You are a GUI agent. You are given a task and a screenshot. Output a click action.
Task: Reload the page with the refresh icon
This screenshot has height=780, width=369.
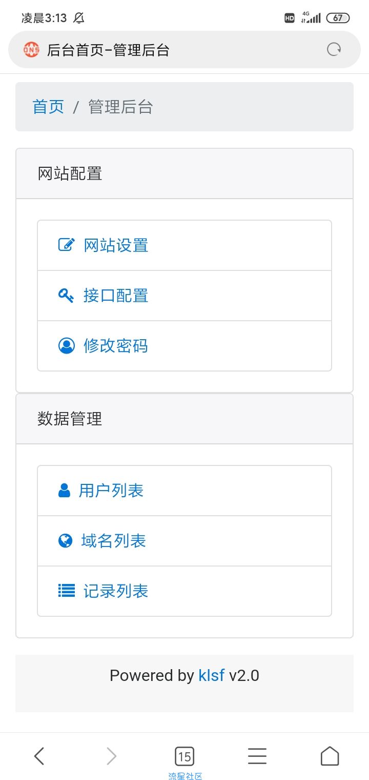click(x=334, y=49)
